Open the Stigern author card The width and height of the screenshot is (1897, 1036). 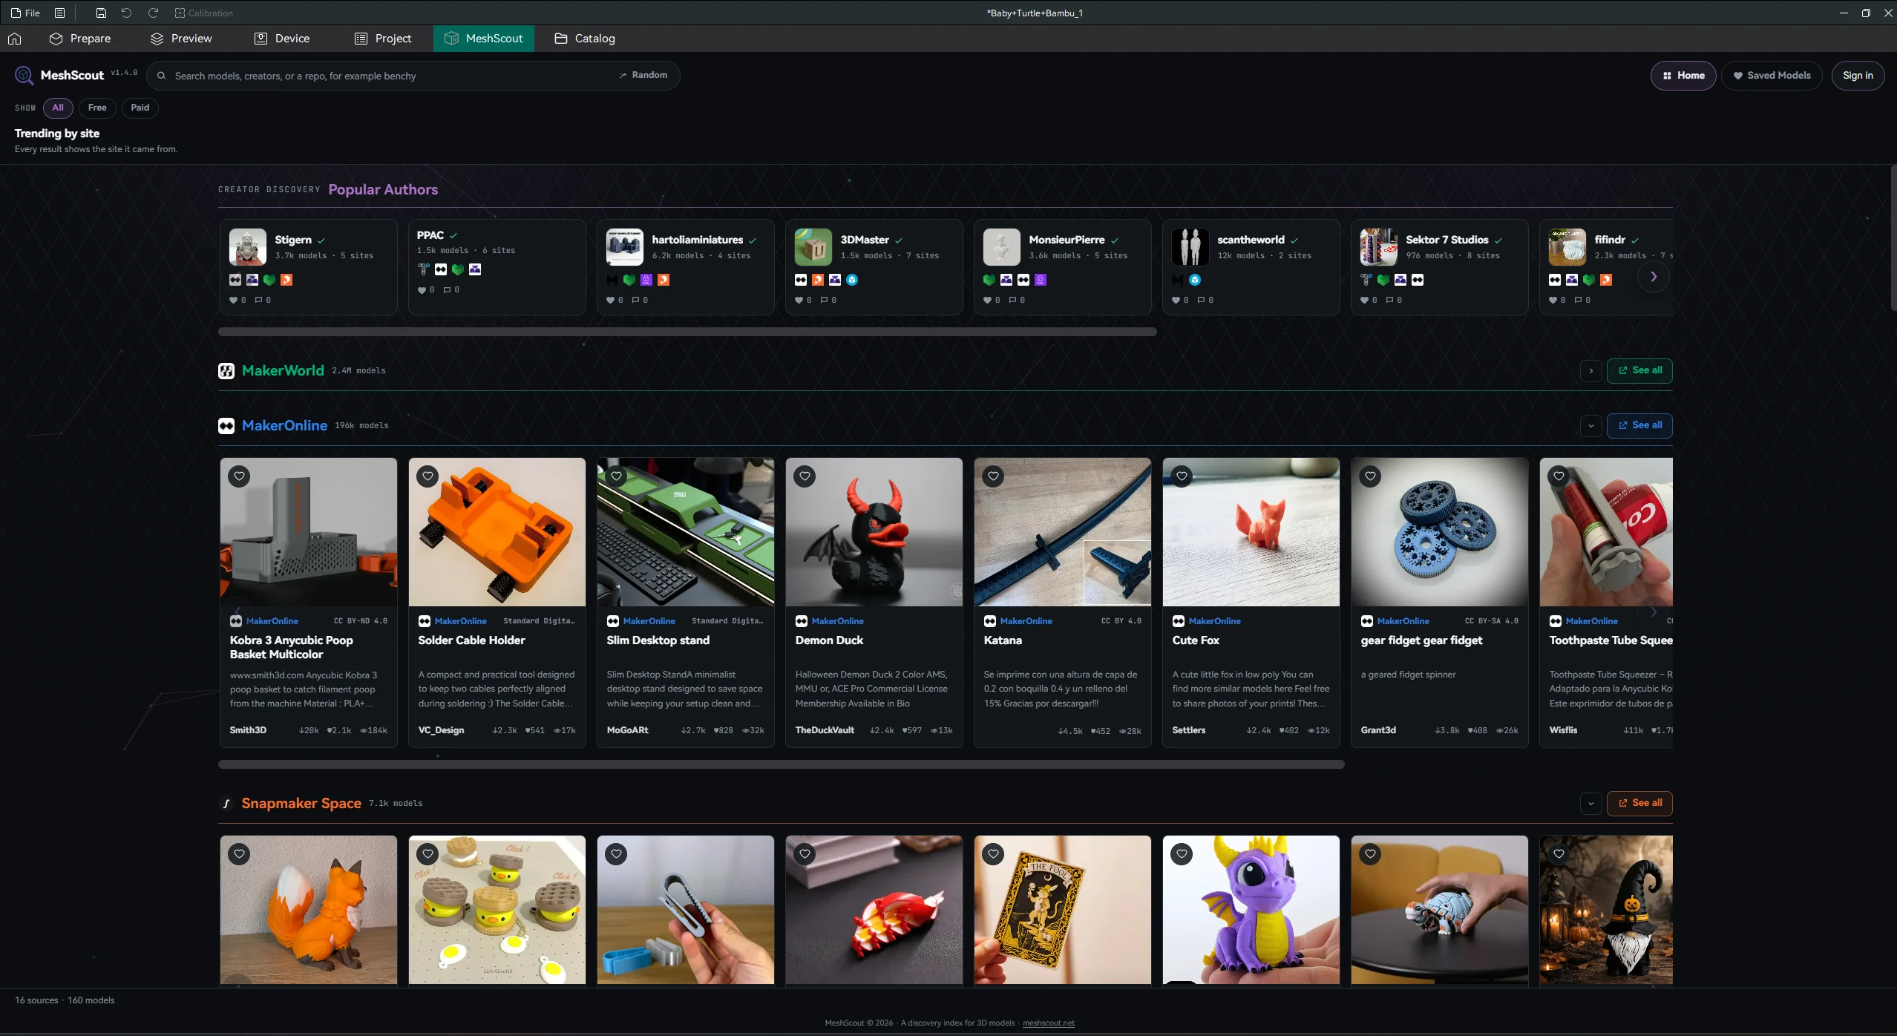pos(308,267)
